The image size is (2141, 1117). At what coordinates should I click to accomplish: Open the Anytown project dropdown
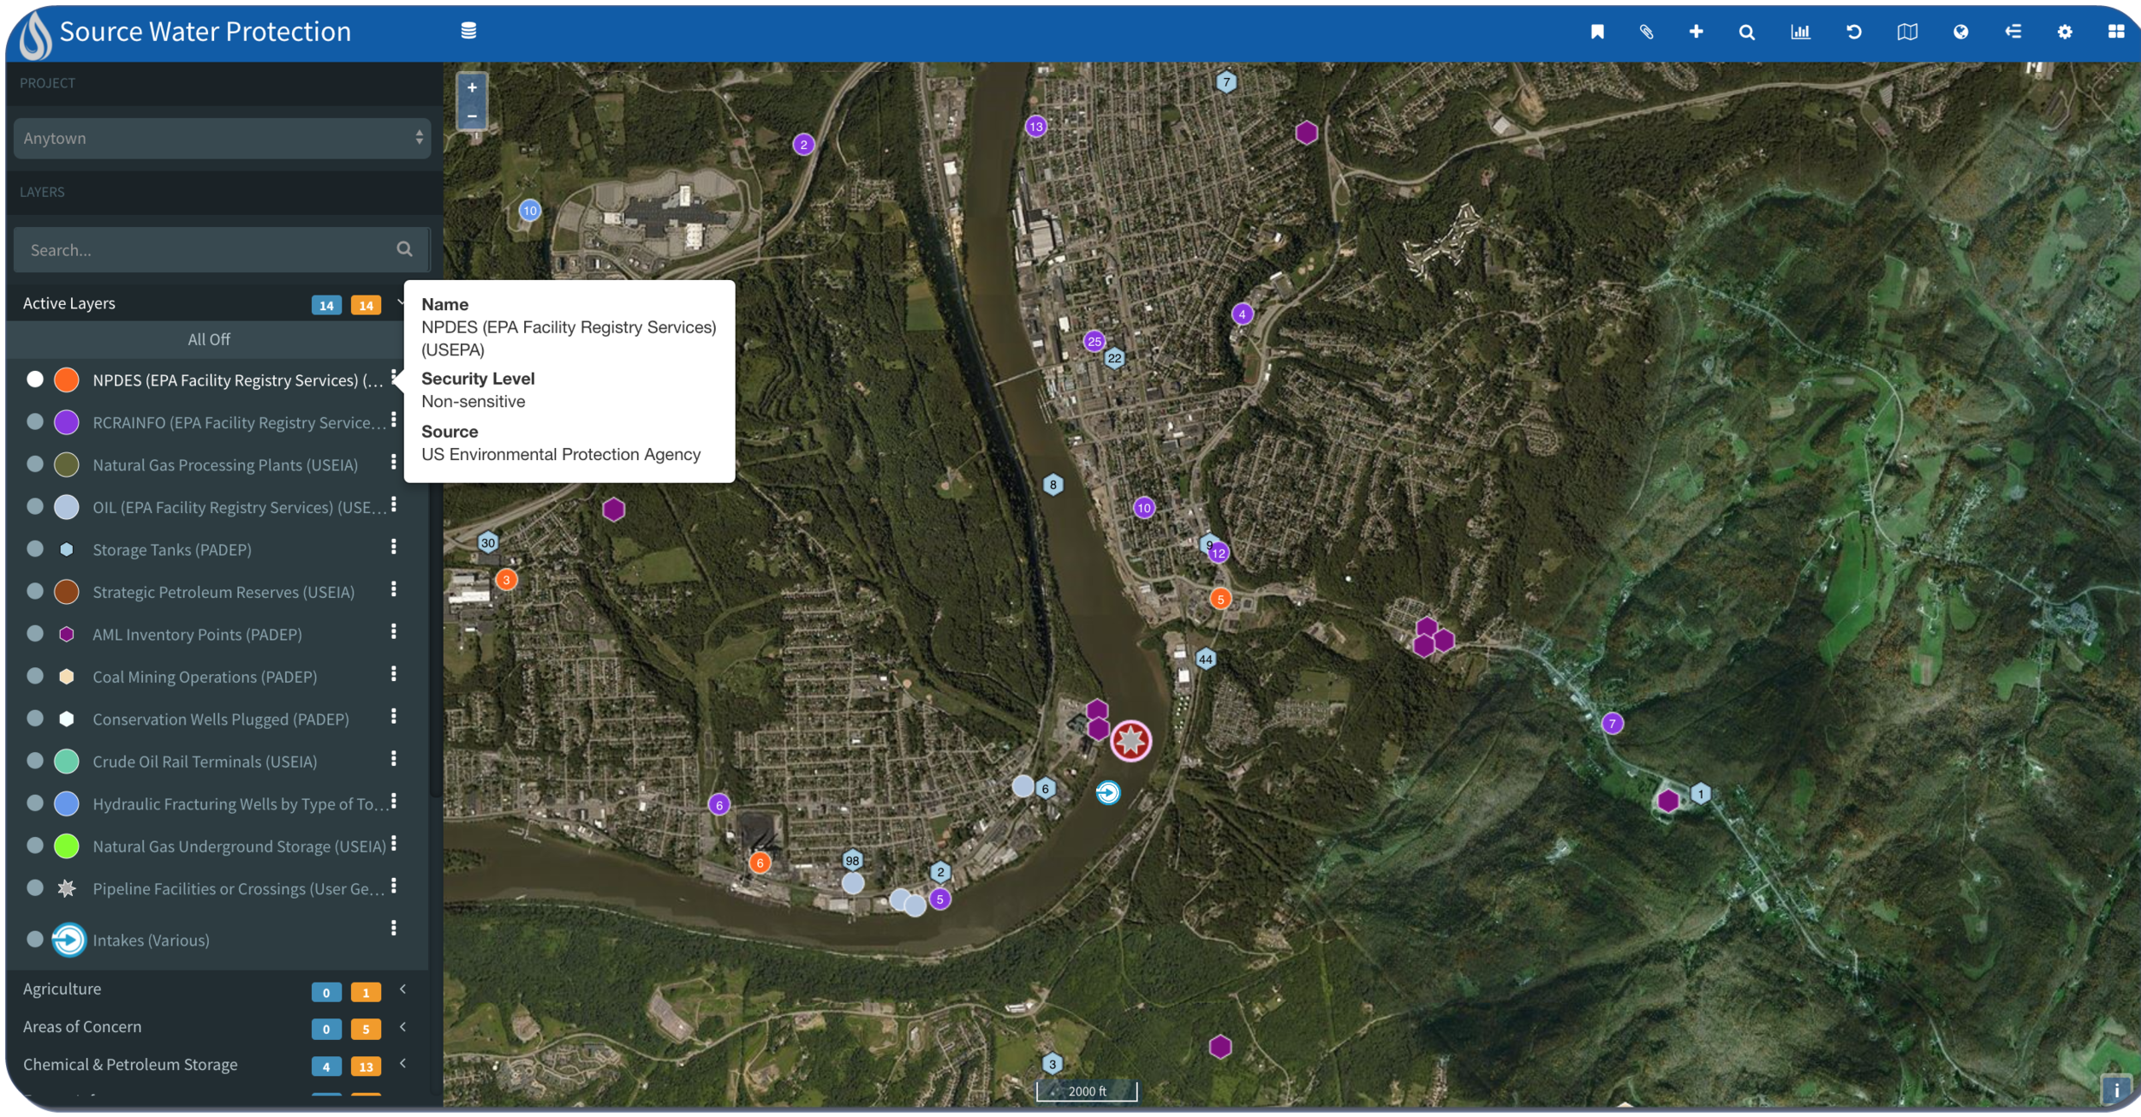[x=222, y=138]
